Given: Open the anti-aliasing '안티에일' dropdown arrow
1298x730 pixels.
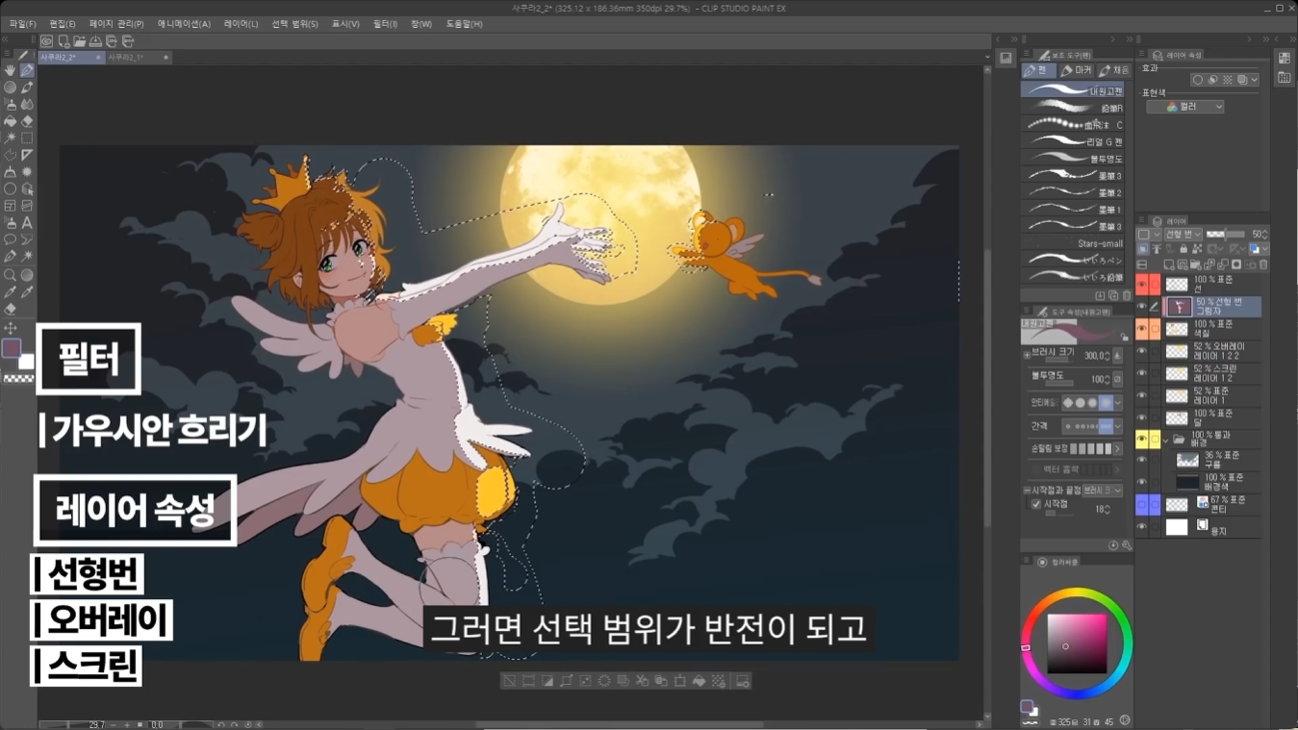Looking at the screenshot, I should coord(1117,403).
